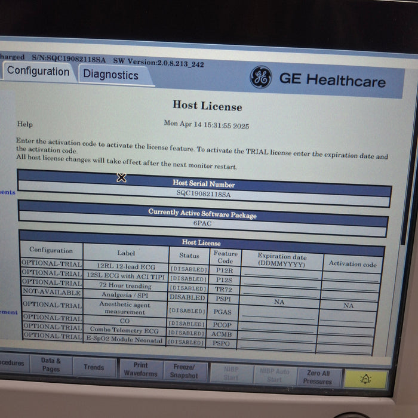Click the X cursor mark above Host Serial Number

122,177
